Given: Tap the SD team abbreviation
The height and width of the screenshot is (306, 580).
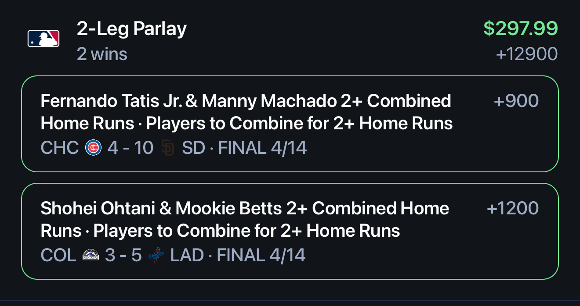Looking at the screenshot, I should 194,148.
